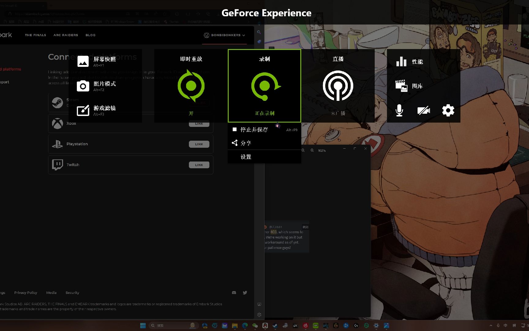Toggle the microphone in GeForce overlay
Viewport: 529px width, 331px height.
pos(399,110)
